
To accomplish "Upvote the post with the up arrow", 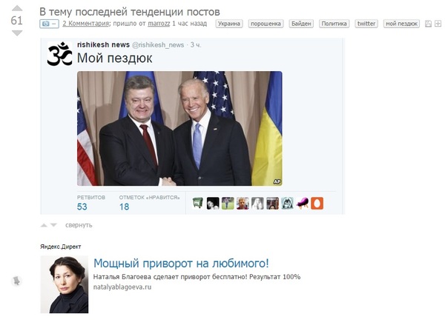I will (x=17, y=8).
